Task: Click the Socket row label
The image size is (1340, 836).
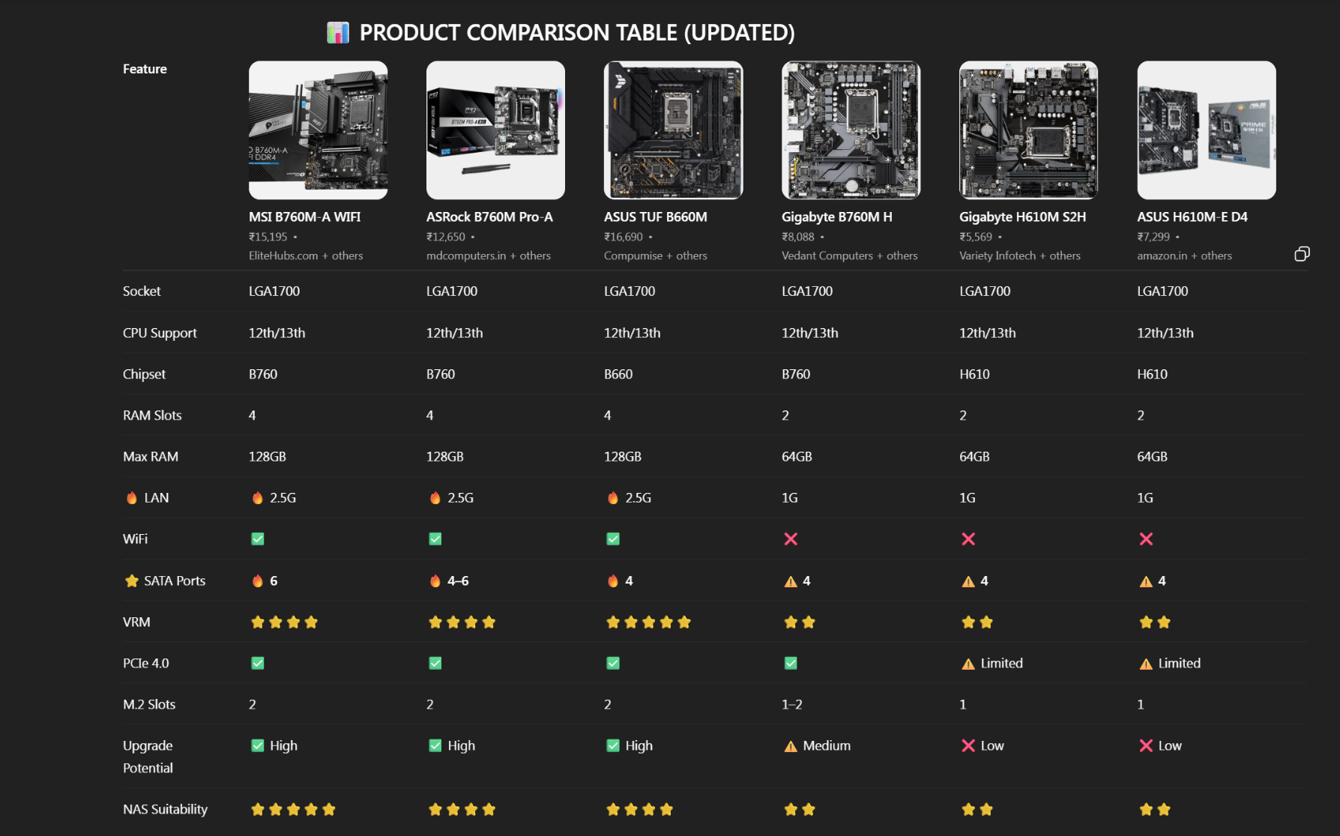Action: pos(142,291)
